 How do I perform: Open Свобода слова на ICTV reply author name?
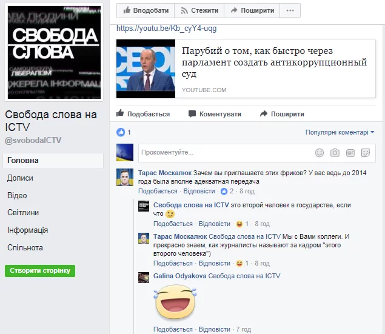click(191, 205)
